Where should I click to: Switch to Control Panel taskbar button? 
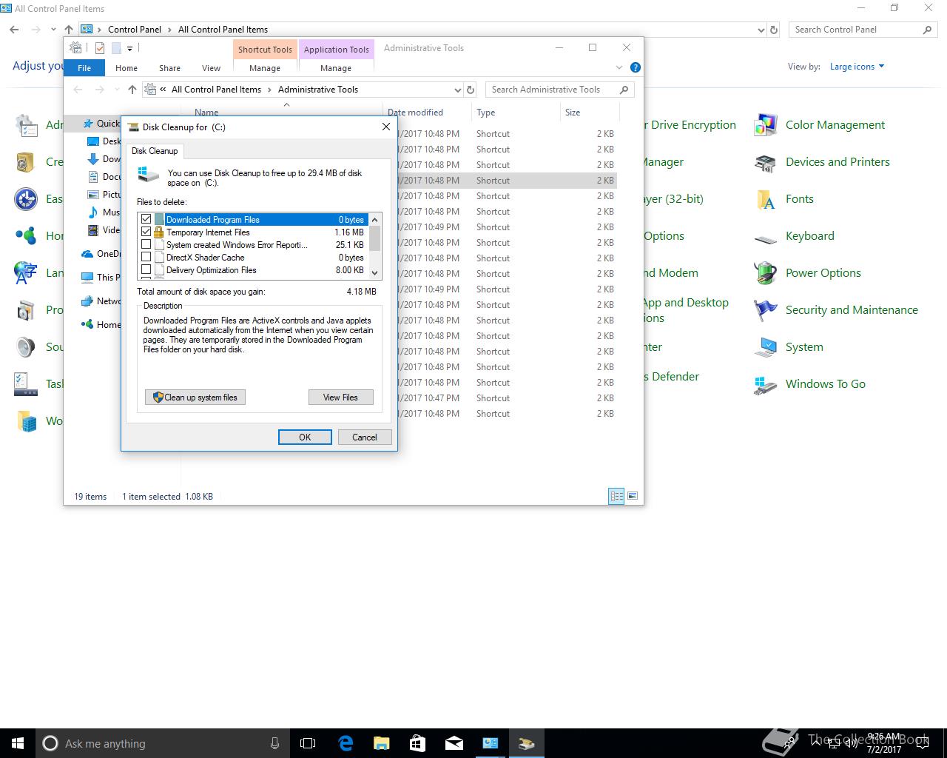490,743
